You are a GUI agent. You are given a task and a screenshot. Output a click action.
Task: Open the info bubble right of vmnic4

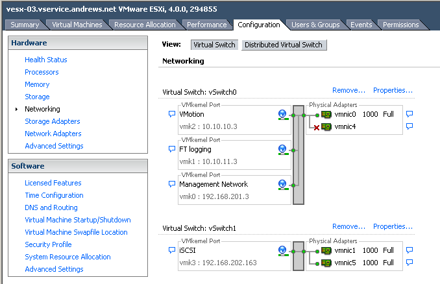(x=409, y=126)
